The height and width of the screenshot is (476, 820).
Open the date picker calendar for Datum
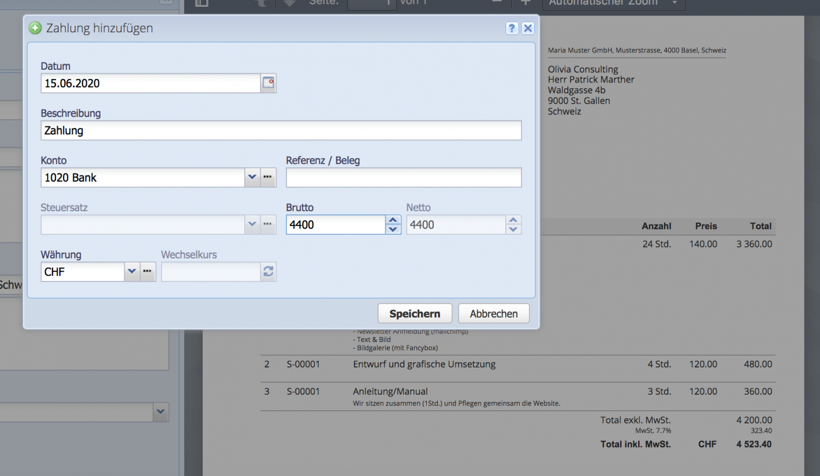coord(268,83)
